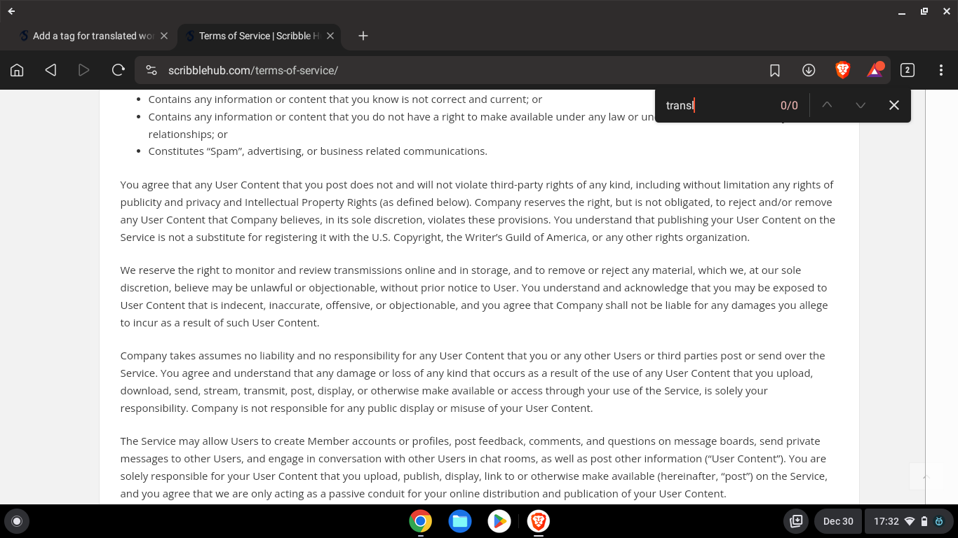Open Brave Rewards triangle icon
The height and width of the screenshot is (538, 958).
pos(875,70)
